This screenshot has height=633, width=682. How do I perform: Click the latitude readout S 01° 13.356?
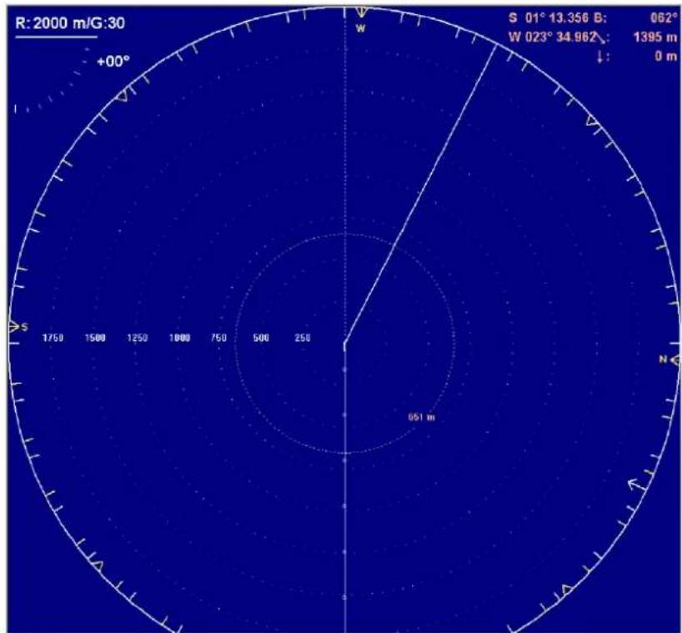(x=549, y=18)
